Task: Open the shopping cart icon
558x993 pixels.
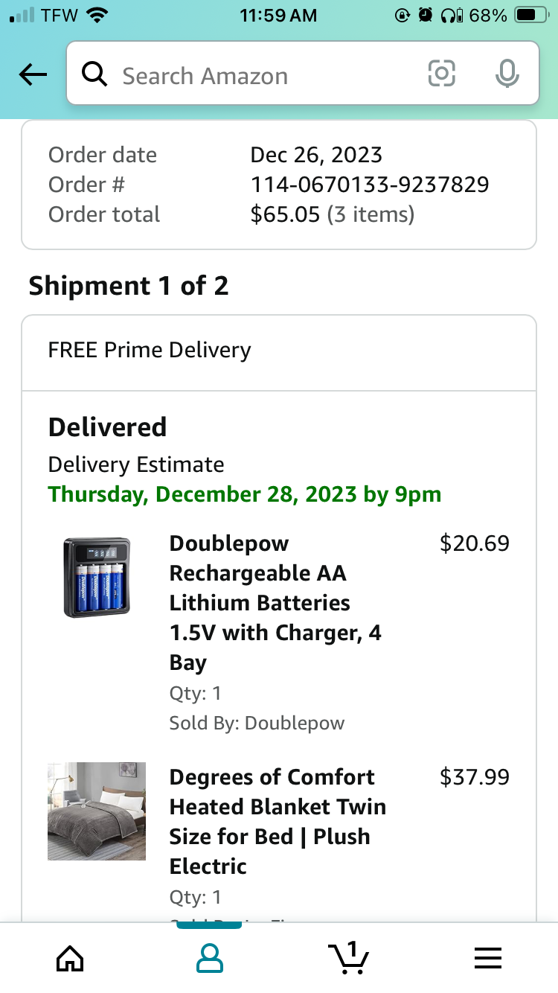Action: [x=348, y=957]
